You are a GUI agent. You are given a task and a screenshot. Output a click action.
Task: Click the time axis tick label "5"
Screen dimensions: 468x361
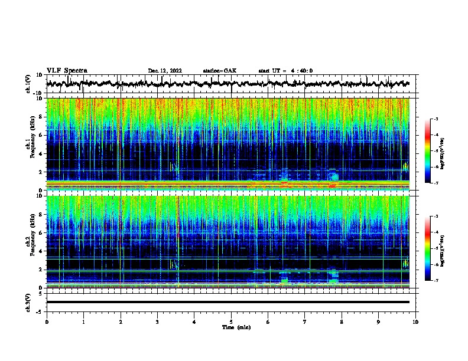pyautogui.click(x=231, y=322)
